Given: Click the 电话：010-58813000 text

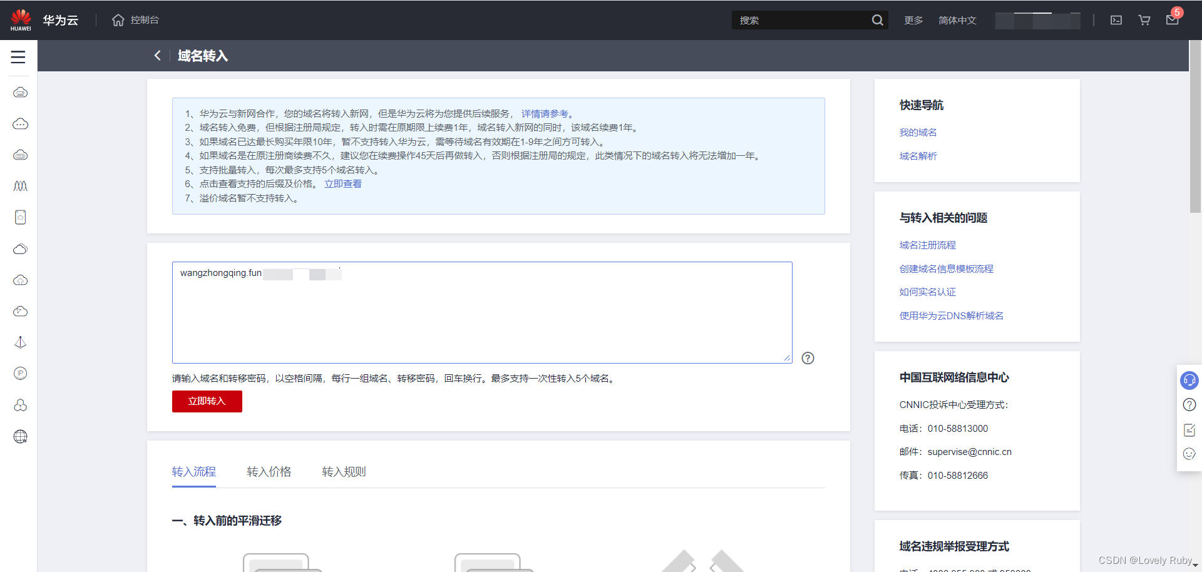Looking at the screenshot, I should click(944, 429).
